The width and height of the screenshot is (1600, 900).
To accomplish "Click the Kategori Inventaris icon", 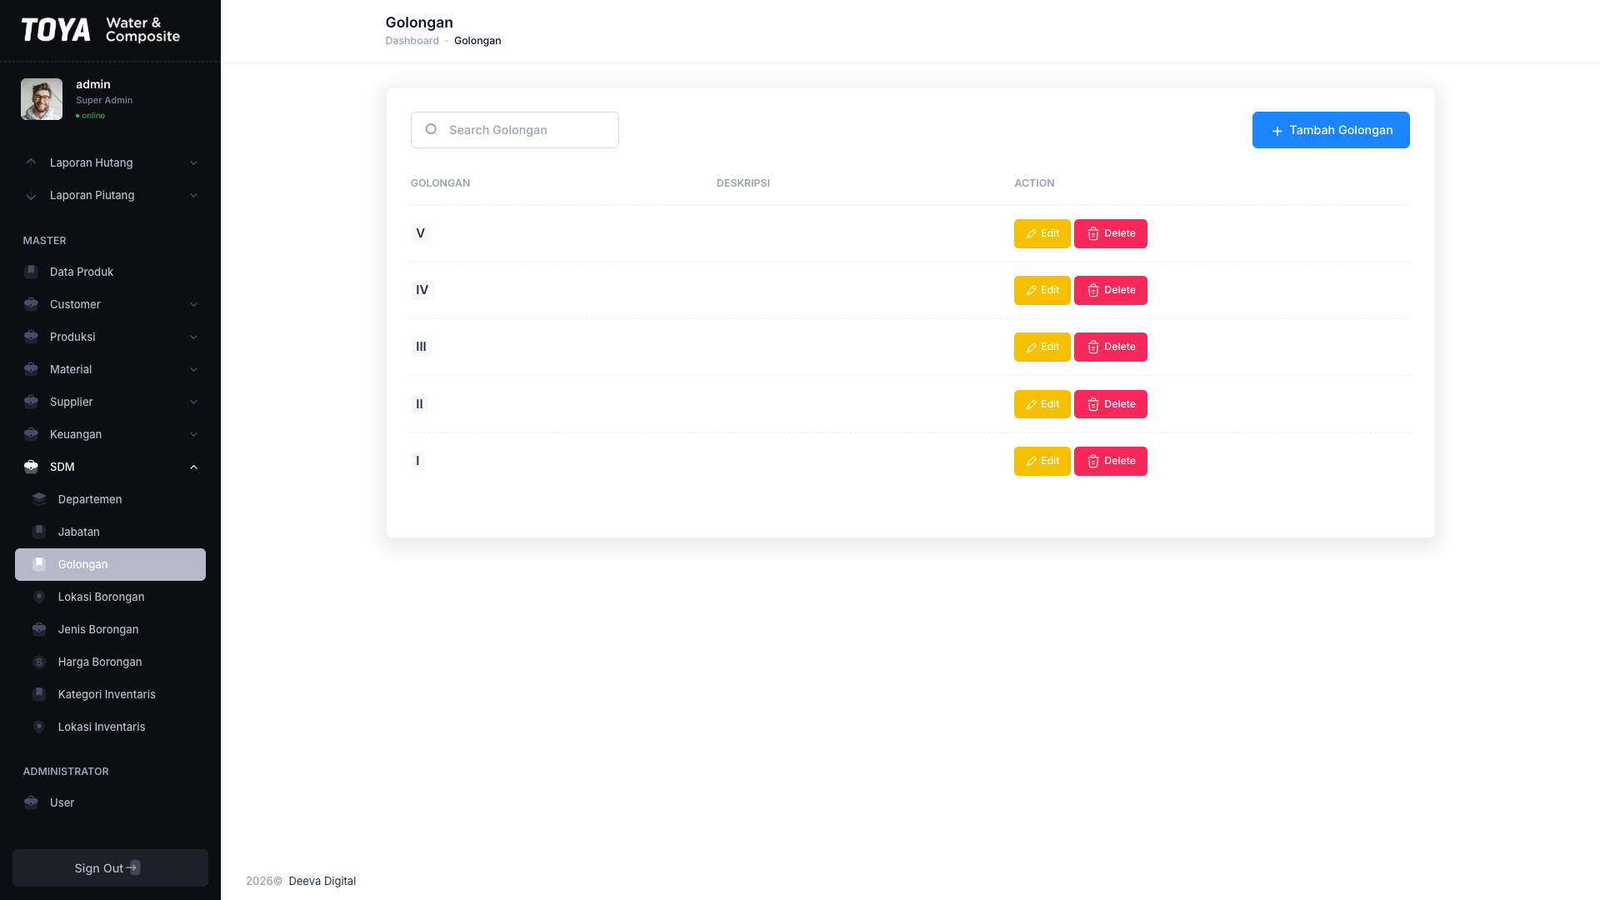I will point(39,694).
